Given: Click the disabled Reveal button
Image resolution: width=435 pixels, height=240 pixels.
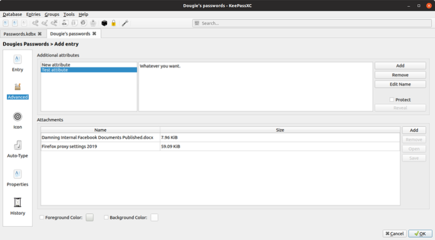Looking at the screenshot, I should click(400, 108).
